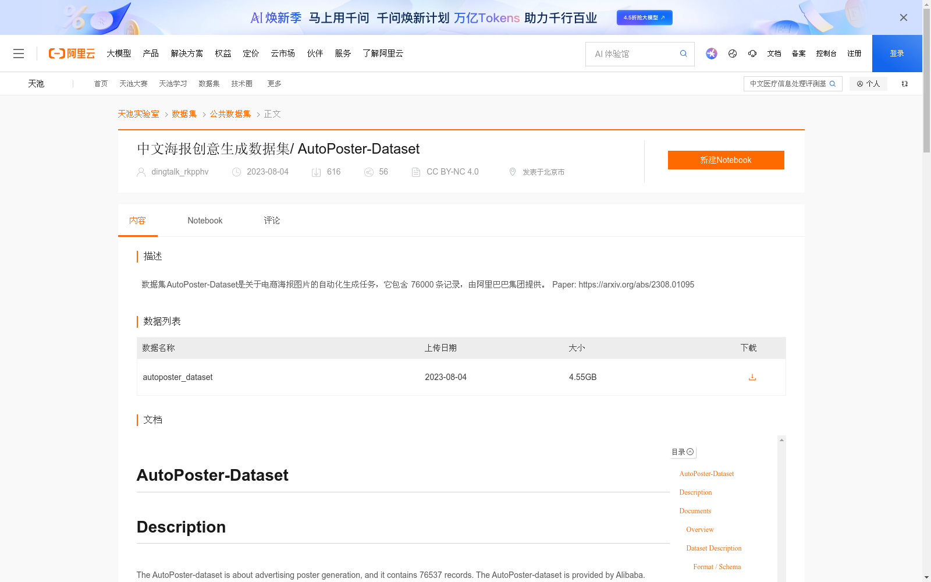931x582 pixels.
Task: Click author name dingtalk_rkpphv
Action: [x=180, y=172]
